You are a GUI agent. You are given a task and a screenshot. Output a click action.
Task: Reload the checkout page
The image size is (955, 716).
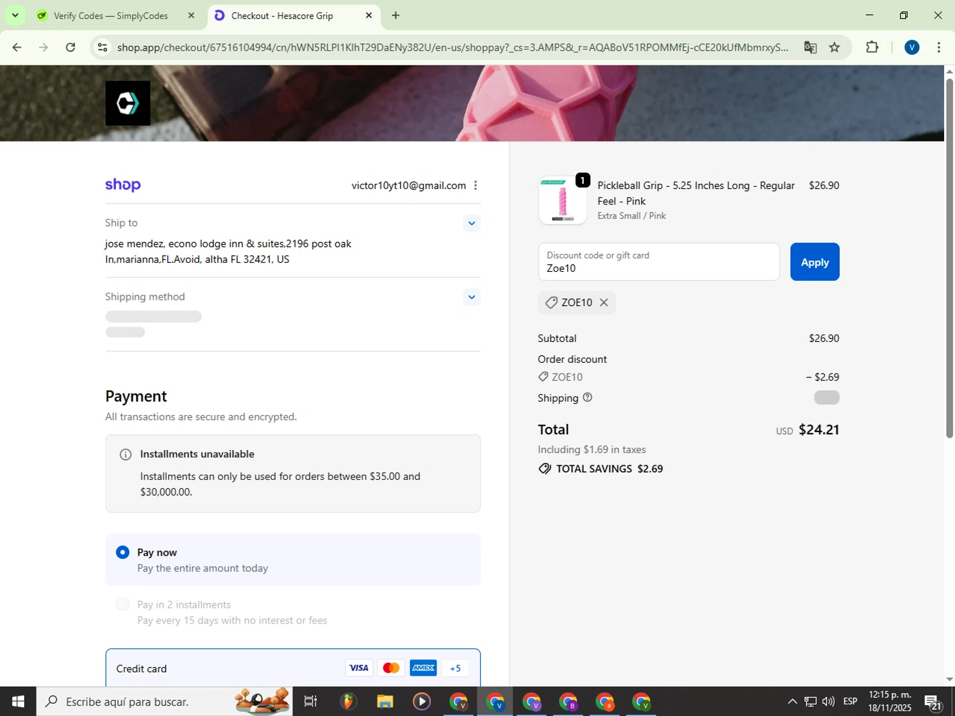(71, 47)
